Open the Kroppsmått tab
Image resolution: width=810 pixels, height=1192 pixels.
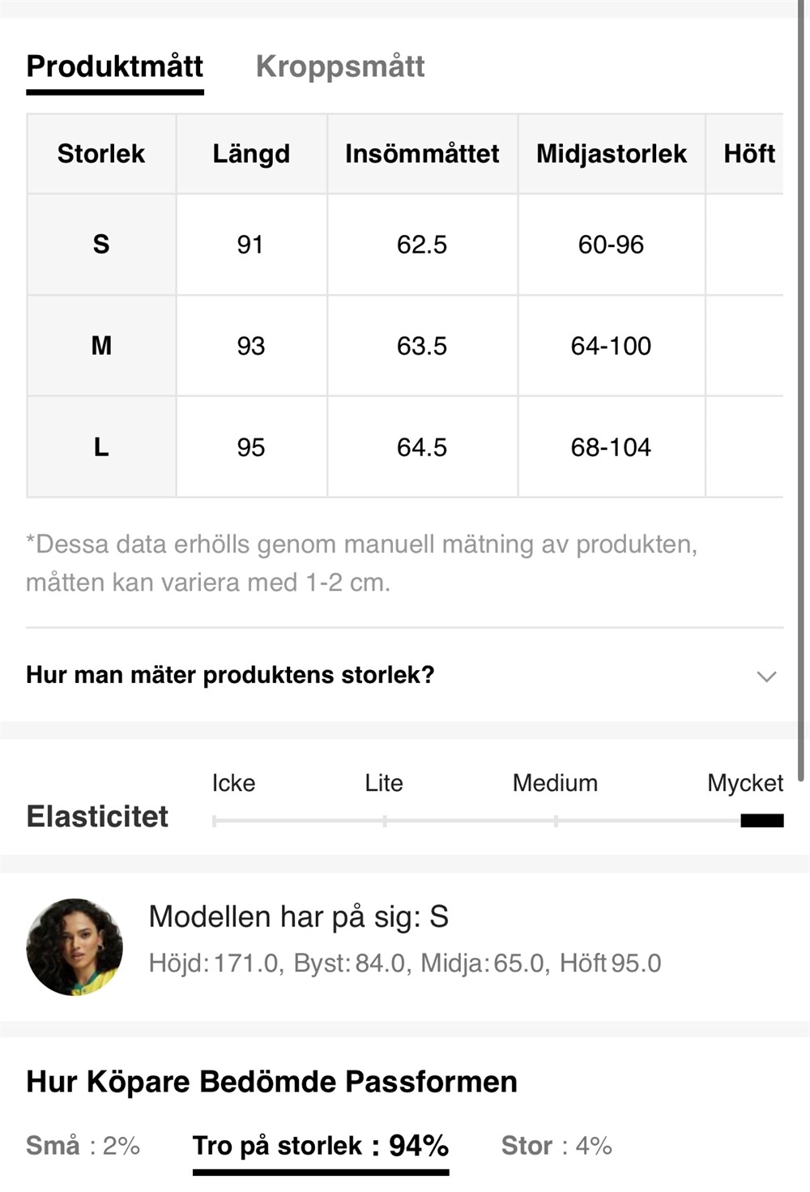[x=340, y=66]
